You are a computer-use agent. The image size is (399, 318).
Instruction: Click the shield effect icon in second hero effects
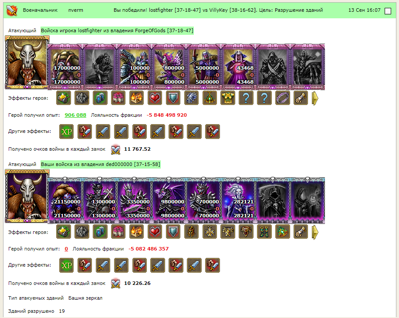pos(173,232)
